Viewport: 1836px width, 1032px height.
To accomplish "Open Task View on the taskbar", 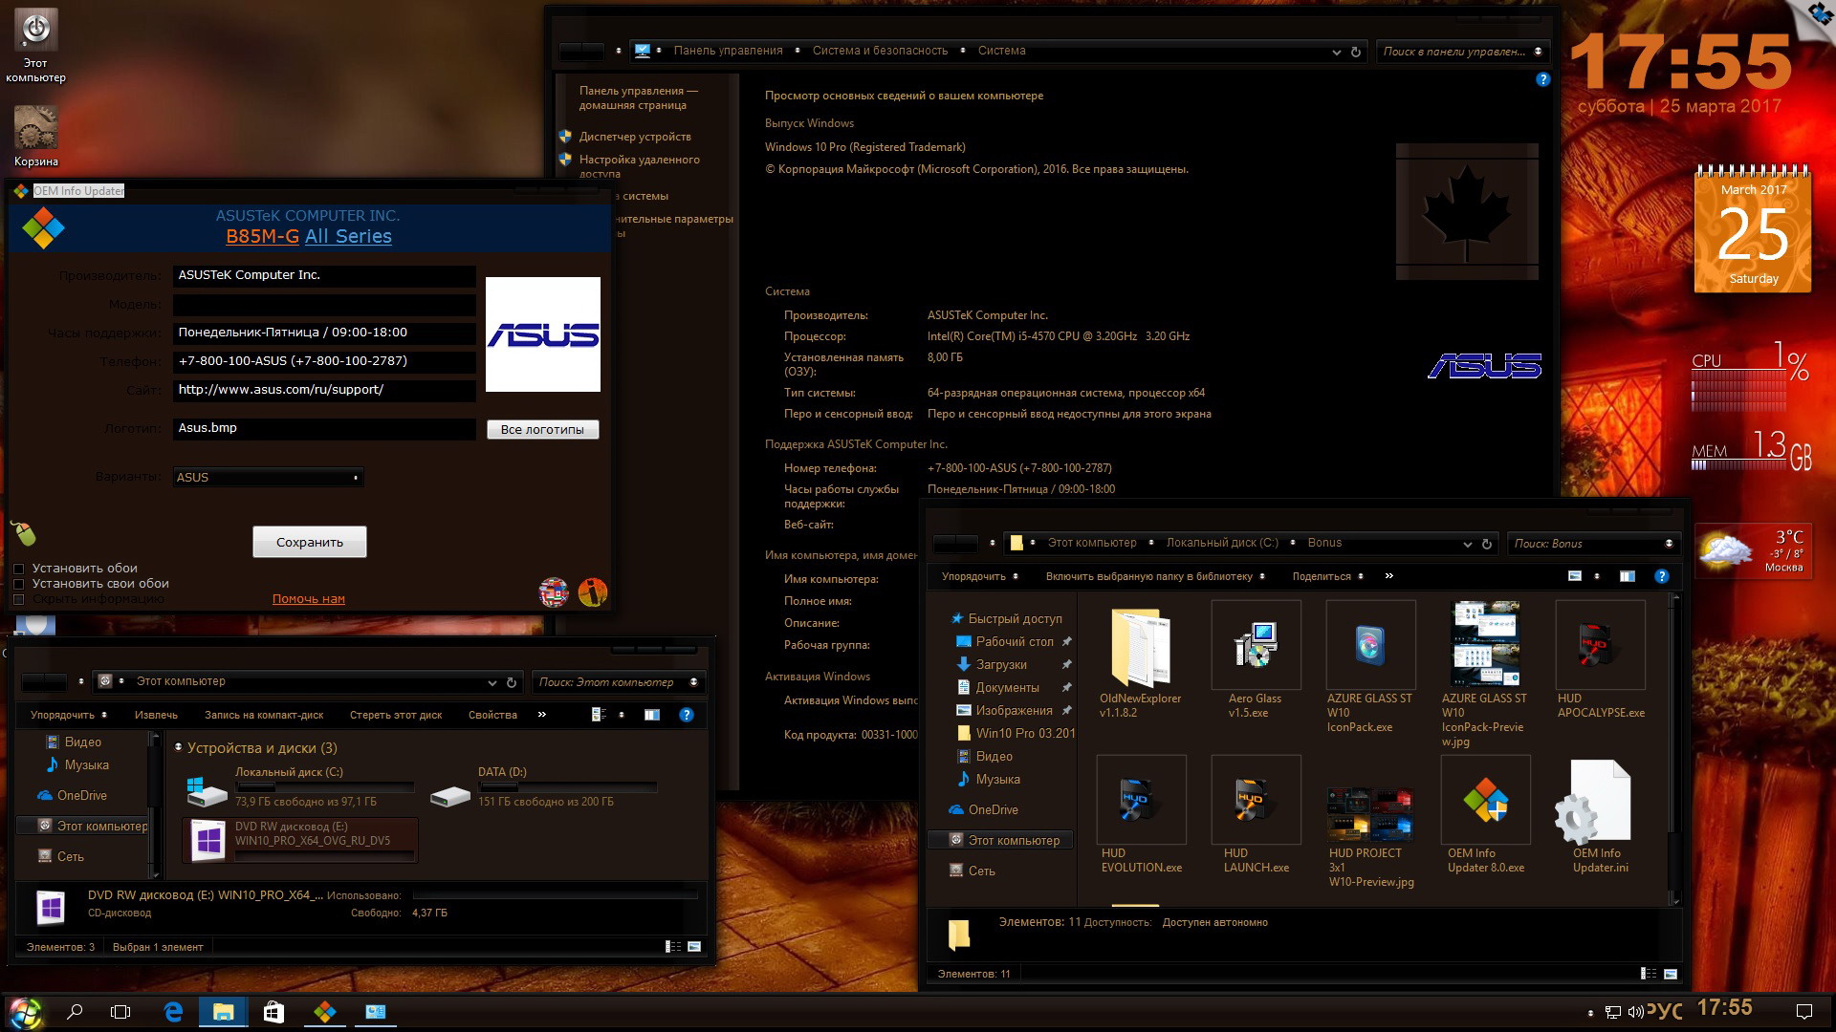I will pos(120,1012).
